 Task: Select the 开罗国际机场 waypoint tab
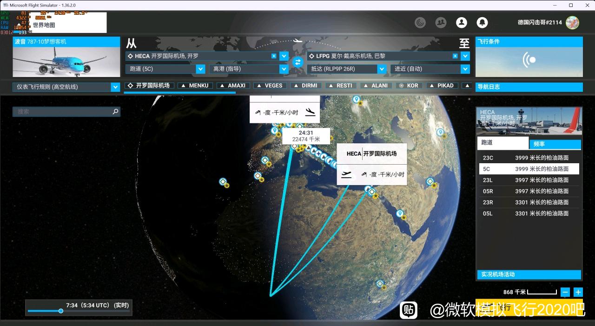[x=150, y=86]
